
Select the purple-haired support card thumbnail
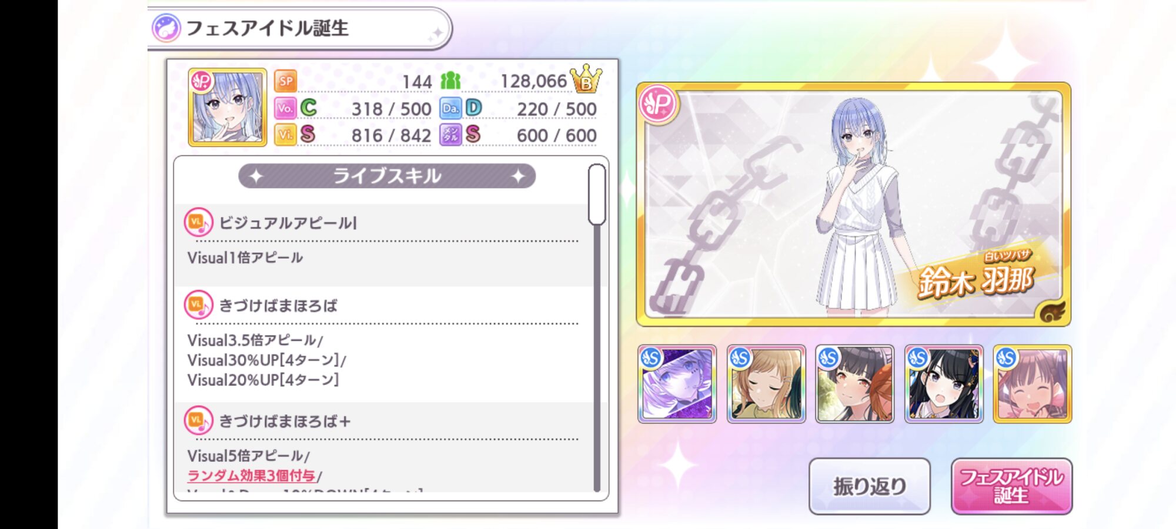677,384
